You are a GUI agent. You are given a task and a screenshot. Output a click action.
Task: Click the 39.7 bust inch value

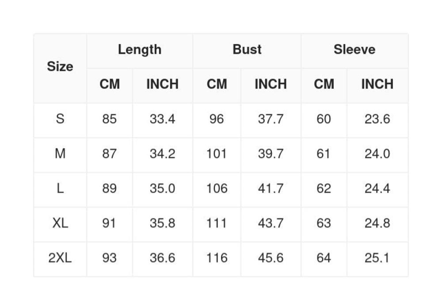coord(271,154)
